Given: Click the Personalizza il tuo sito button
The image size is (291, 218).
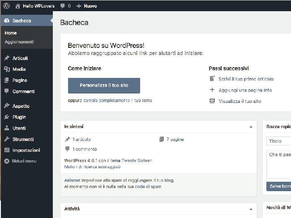Looking at the screenshot, I should [104, 85].
